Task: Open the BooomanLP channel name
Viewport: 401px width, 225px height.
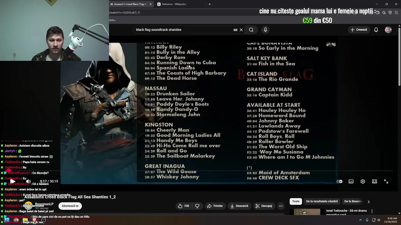Action: (44, 204)
